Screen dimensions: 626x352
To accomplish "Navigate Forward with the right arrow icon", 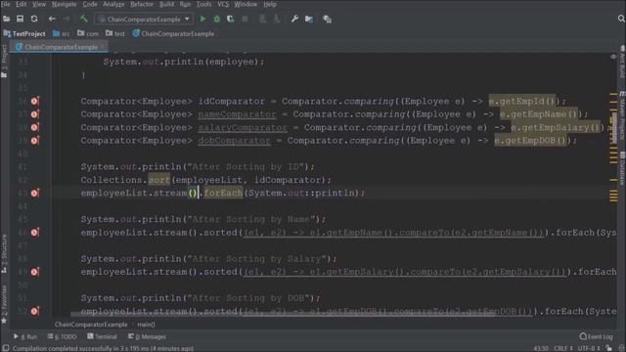I will (67, 19).
